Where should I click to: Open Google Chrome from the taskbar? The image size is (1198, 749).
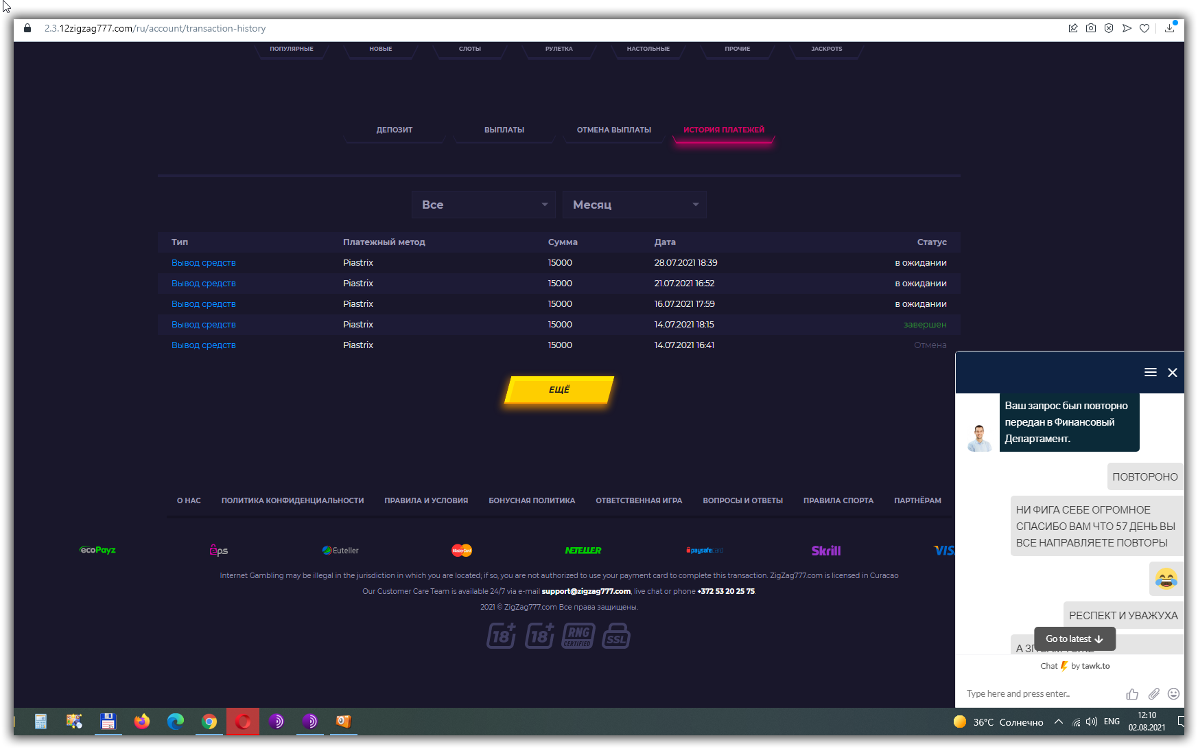209,722
